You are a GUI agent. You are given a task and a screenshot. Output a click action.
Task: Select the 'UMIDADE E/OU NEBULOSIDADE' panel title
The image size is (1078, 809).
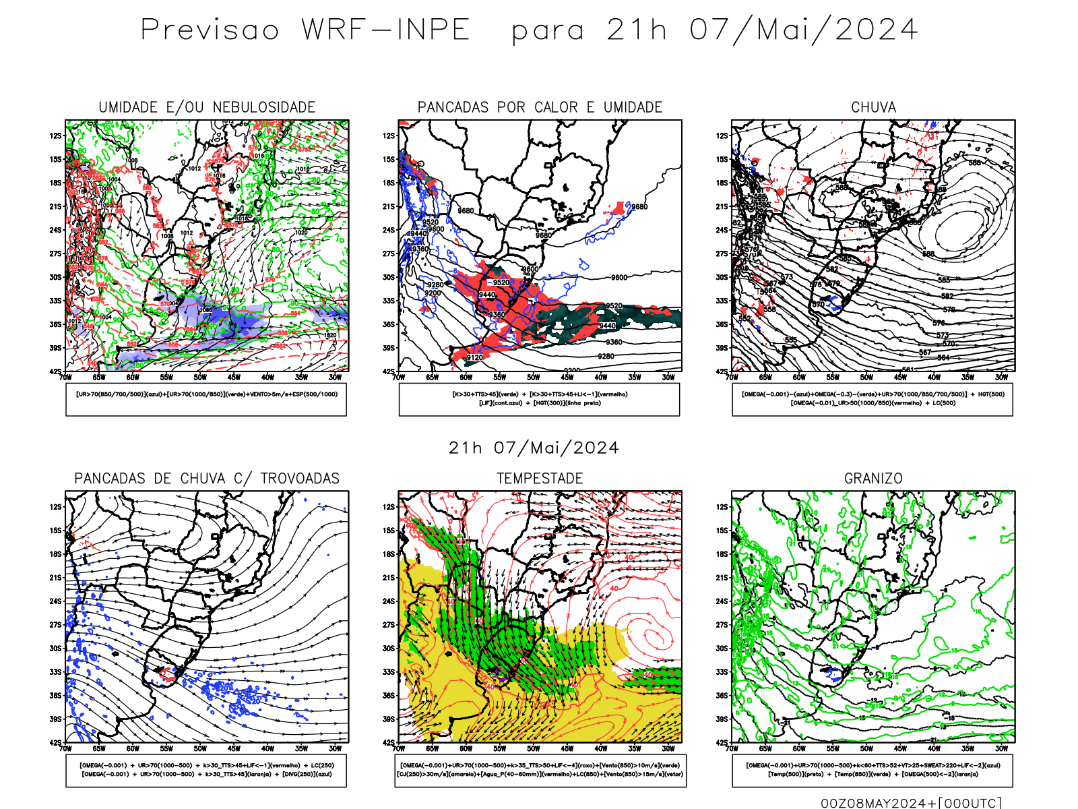click(207, 107)
